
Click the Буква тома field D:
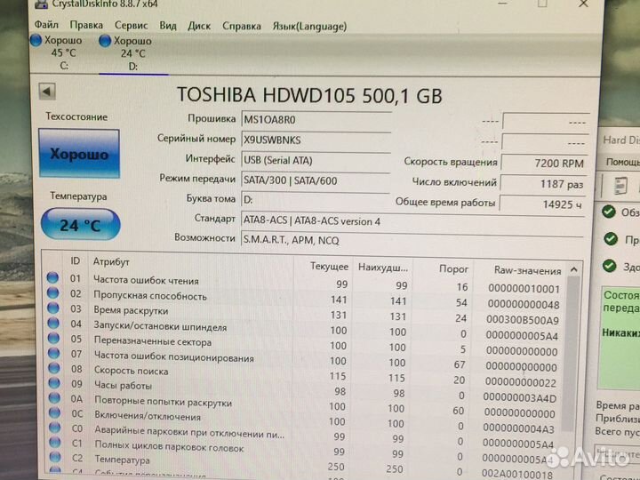tap(316, 200)
